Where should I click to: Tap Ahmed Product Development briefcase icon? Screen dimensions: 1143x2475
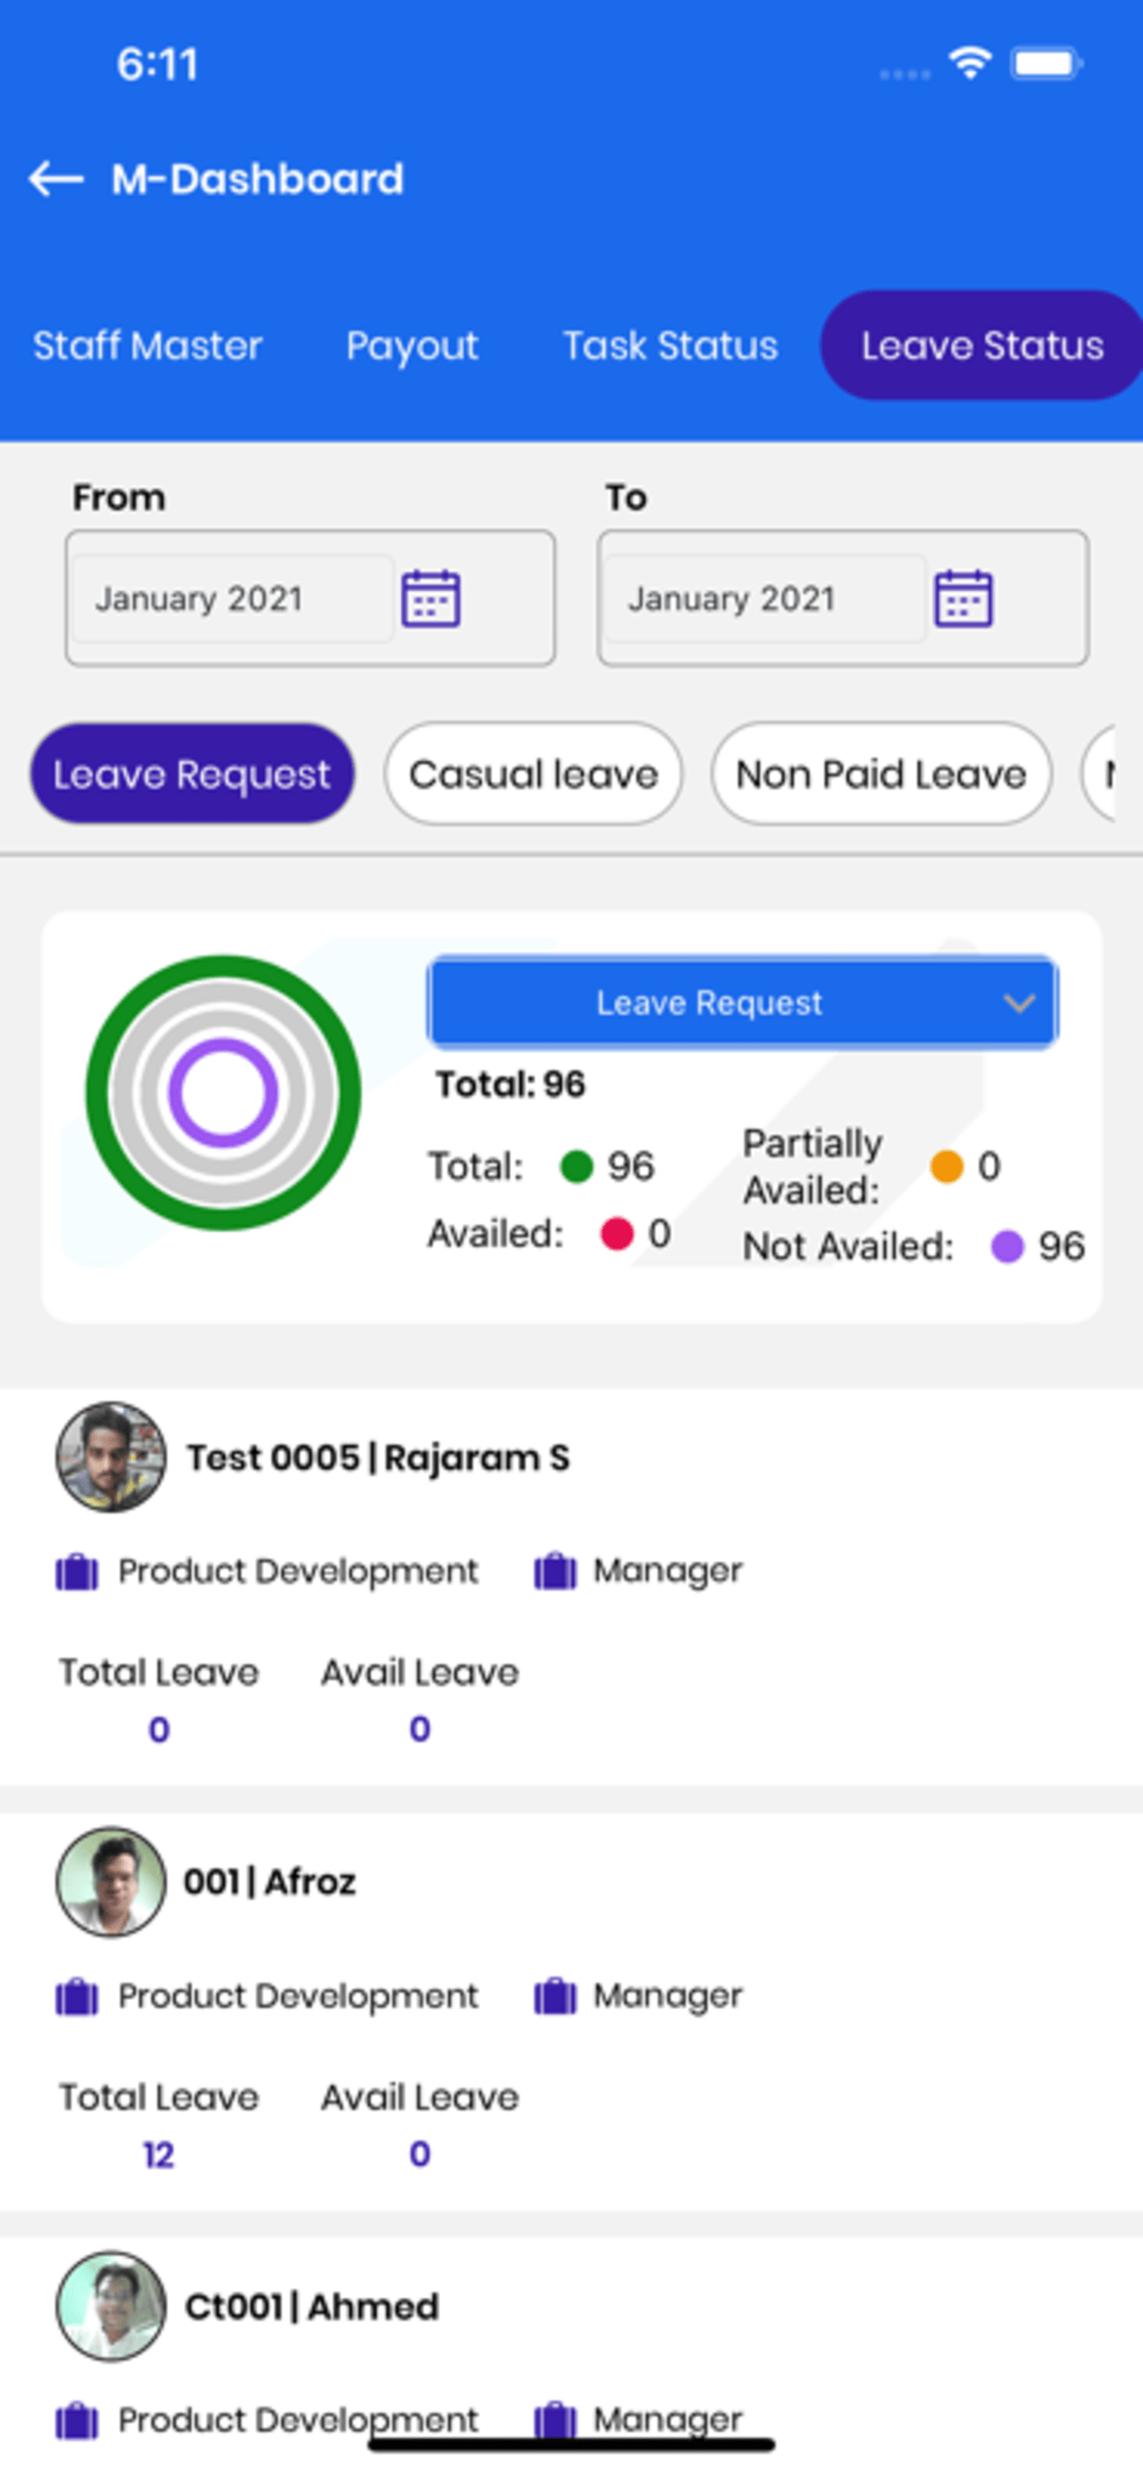pos(76,2421)
